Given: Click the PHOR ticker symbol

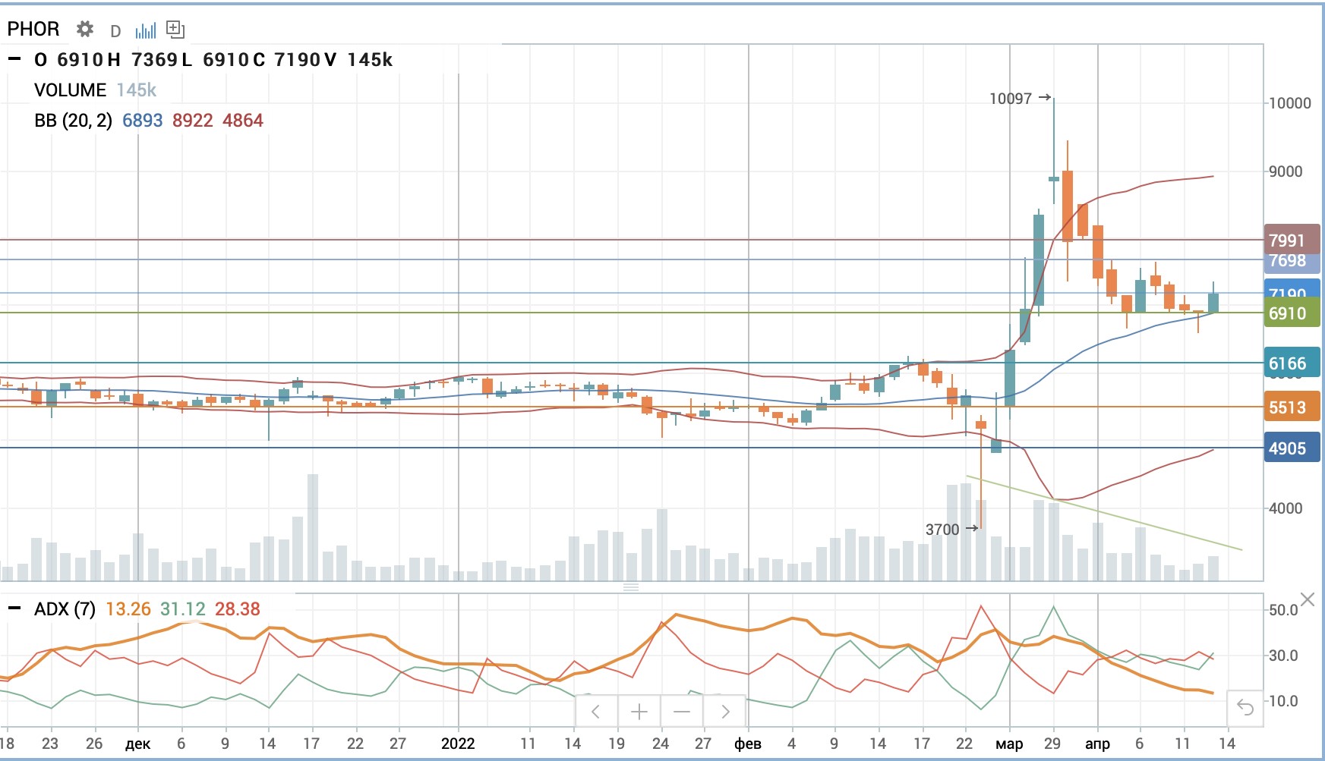Looking at the screenshot, I should pos(33,30).
